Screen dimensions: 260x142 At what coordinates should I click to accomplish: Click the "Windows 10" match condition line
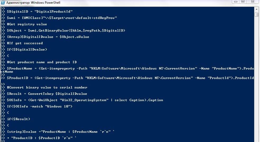click(40, 106)
